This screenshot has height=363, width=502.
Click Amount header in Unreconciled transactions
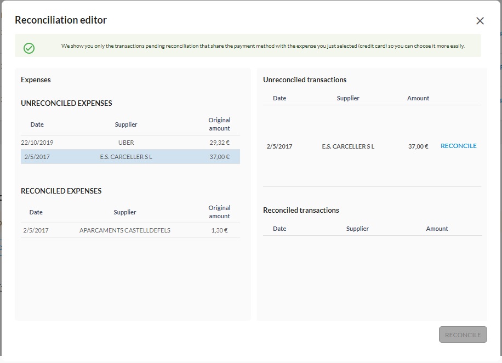click(418, 98)
